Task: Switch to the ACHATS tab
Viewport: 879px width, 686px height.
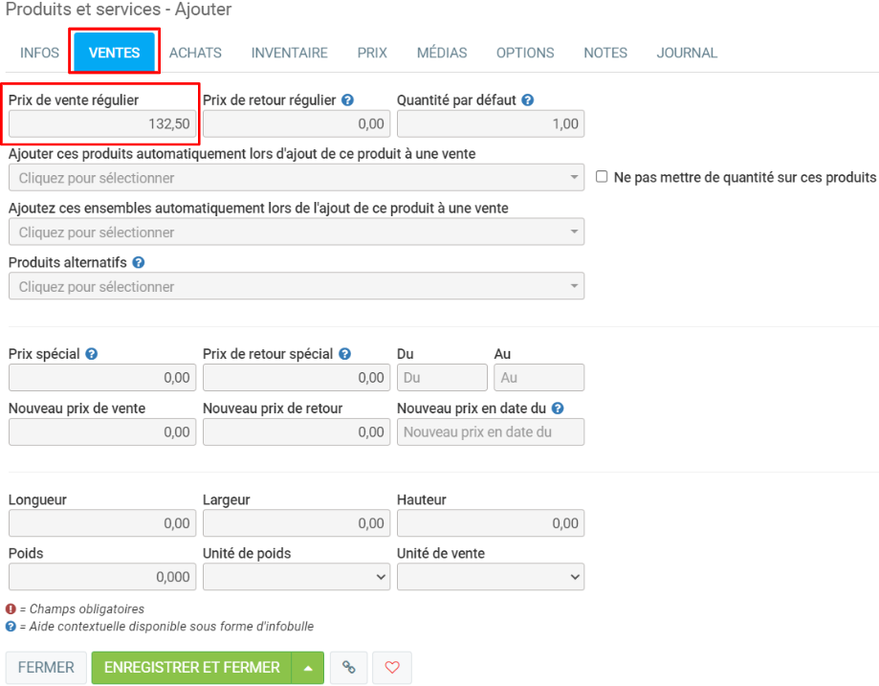Action: [x=195, y=53]
